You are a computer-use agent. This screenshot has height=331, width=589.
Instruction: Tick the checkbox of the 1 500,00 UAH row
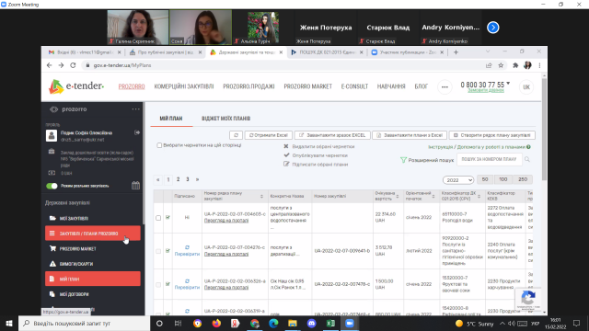pyautogui.click(x=158, y=284)
